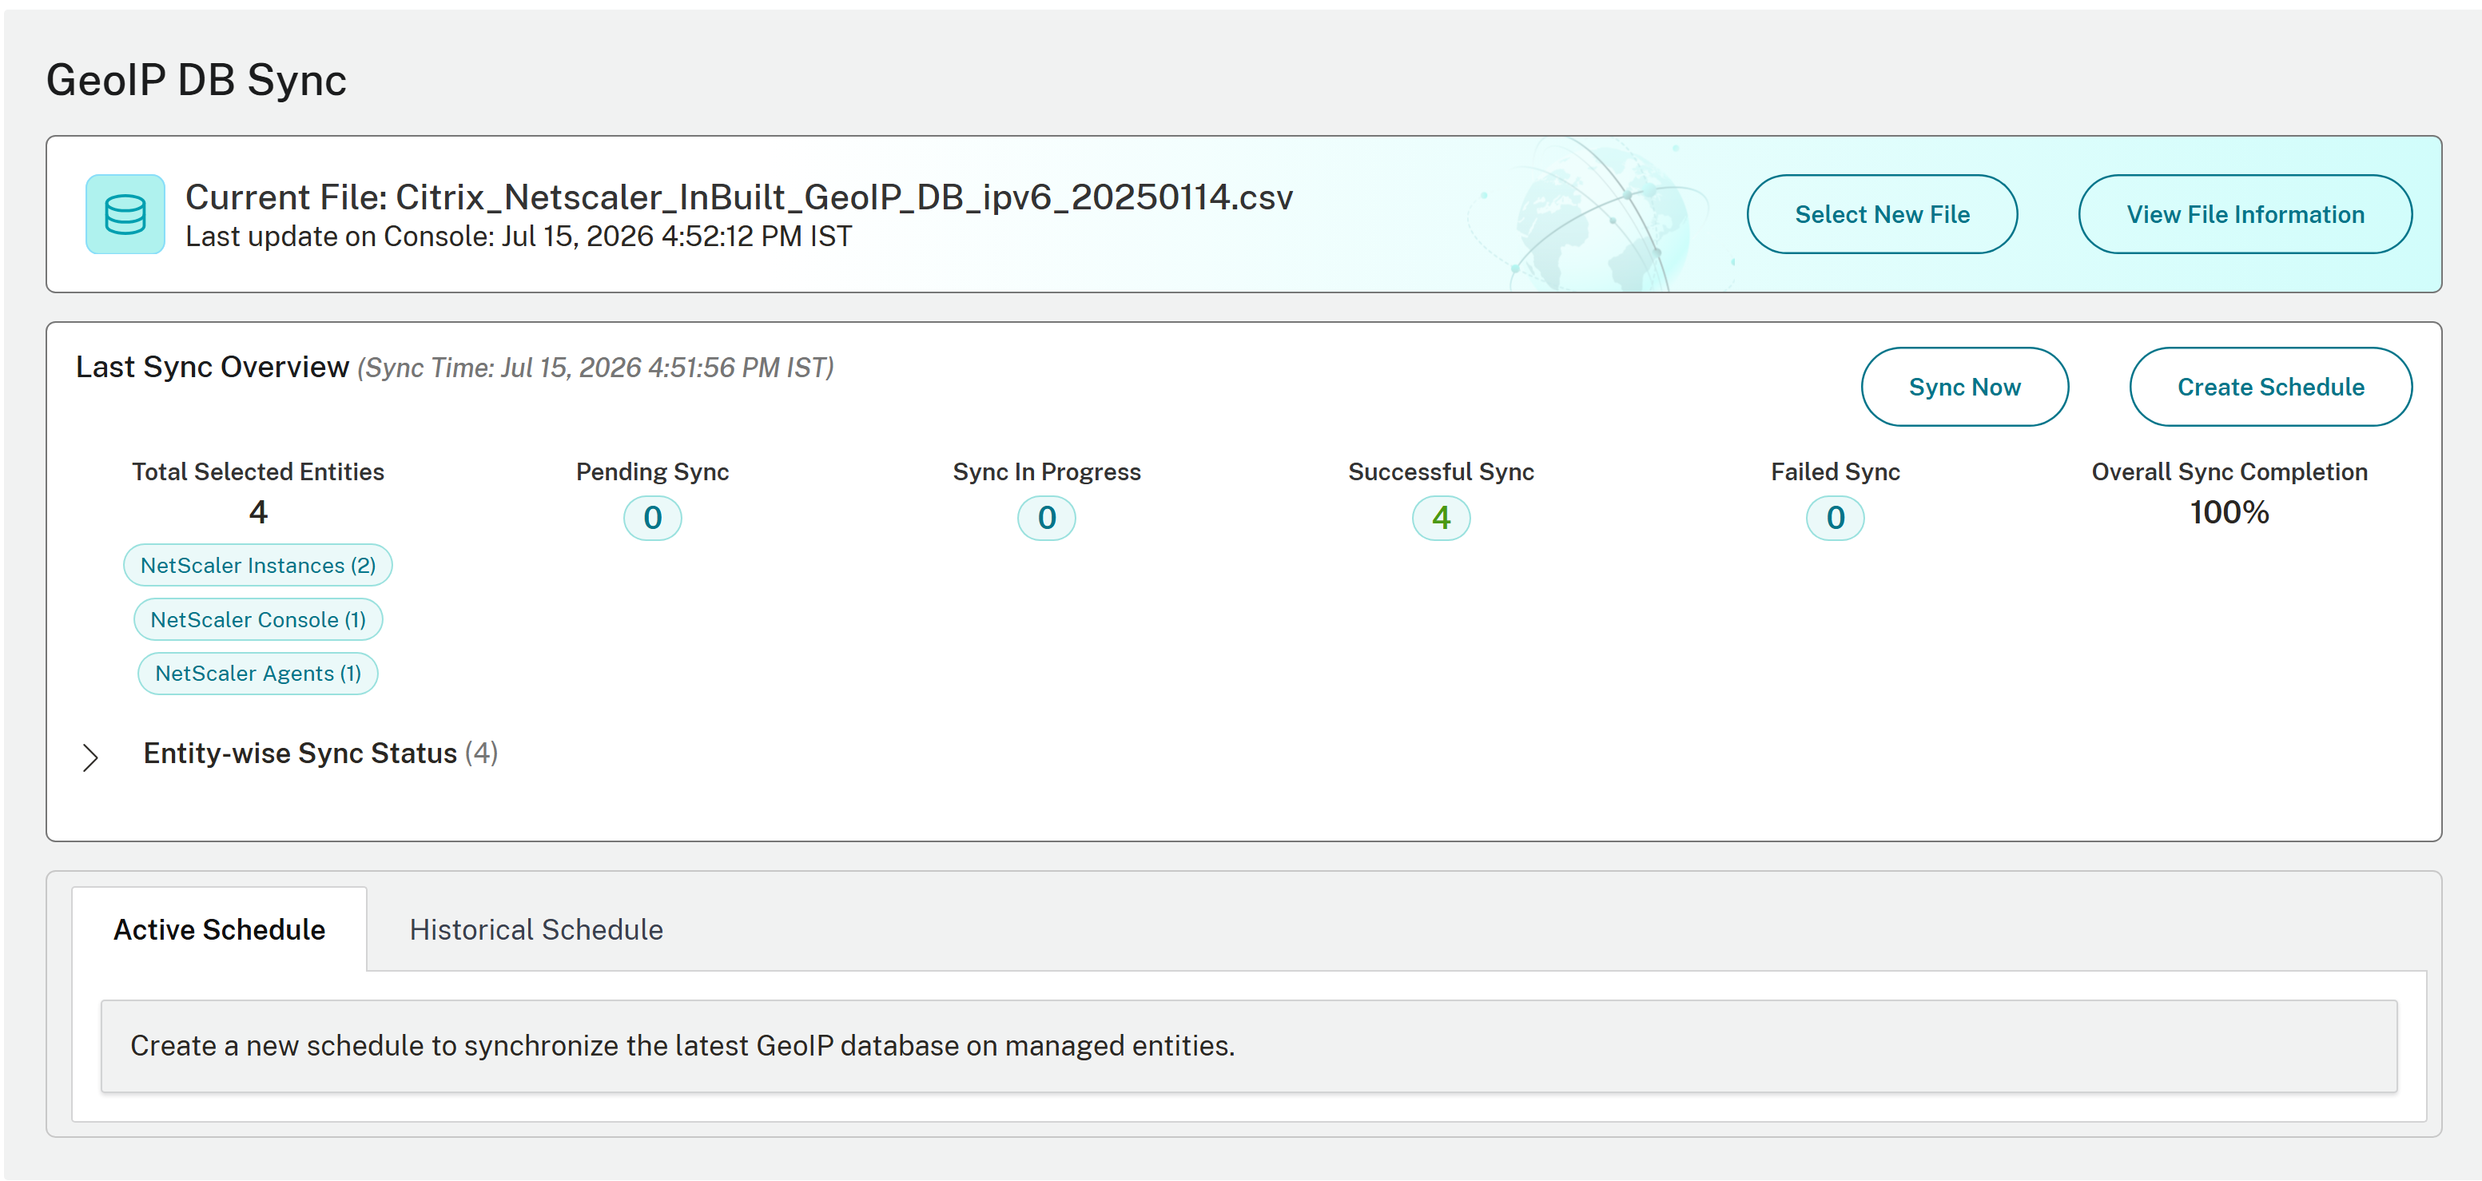Click the Select New File button
Viewport: 2482px width, 1181px height.
pyautogui.click(x=1882, y=214)
